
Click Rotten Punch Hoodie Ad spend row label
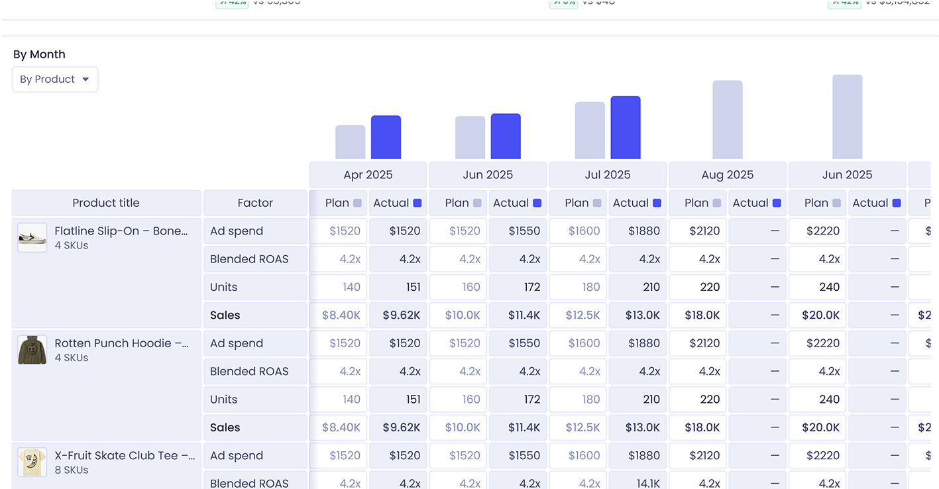(255, 343)
